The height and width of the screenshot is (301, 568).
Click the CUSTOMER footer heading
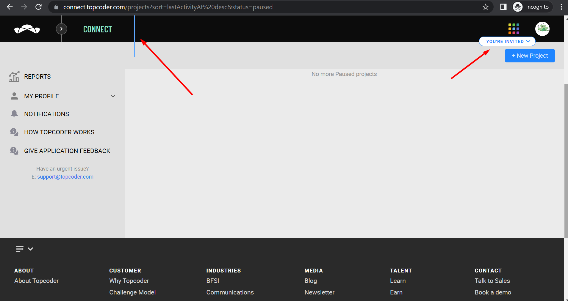(x=125, y=271)
